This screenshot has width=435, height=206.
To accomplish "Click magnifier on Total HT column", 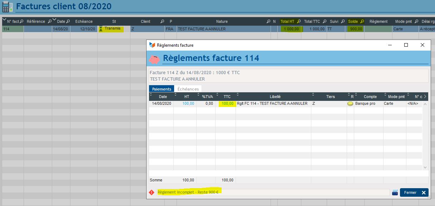I will click(299, 21).
